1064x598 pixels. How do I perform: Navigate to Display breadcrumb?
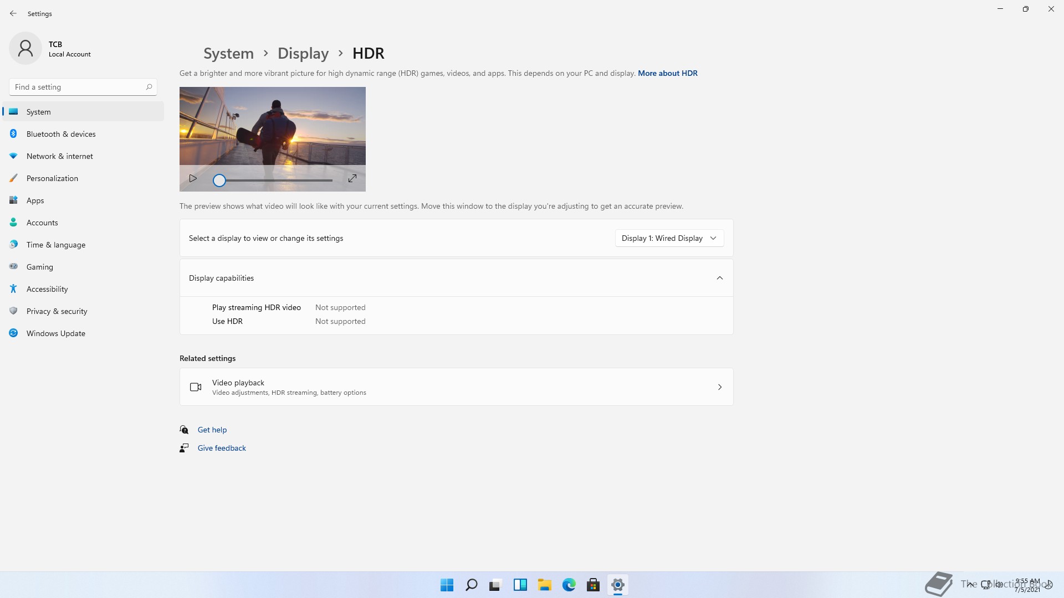click(303, 53)
